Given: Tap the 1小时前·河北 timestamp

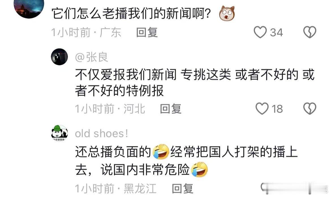Looking at the screenshot, I should point(110,109).
